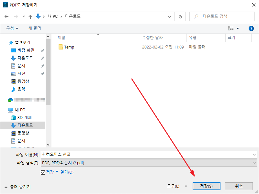
Task: Open the 구성 menu
Action: (x=12, y=28)
